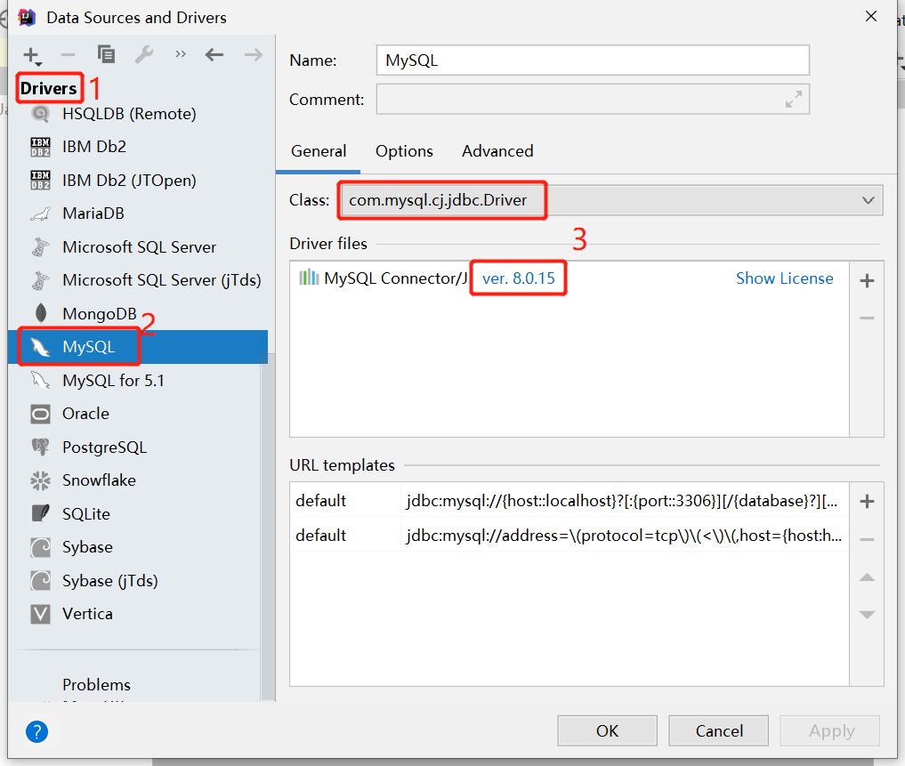
Task: Select the MariaDB driver
Action: (138, 214)
